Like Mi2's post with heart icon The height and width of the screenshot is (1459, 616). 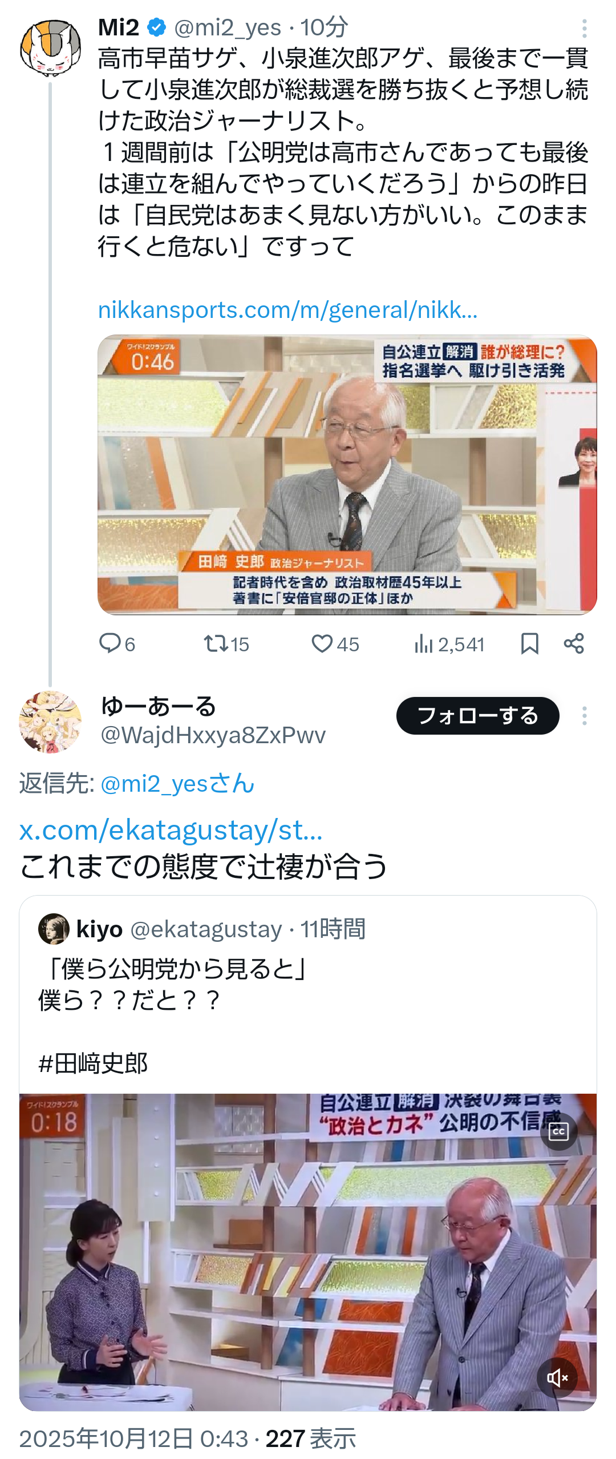pyautogui.click(x=322, y=644)
